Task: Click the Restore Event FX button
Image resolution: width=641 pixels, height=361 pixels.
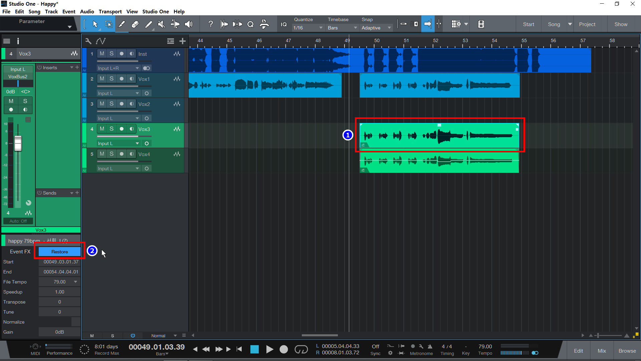Action: tap(59, 252)
